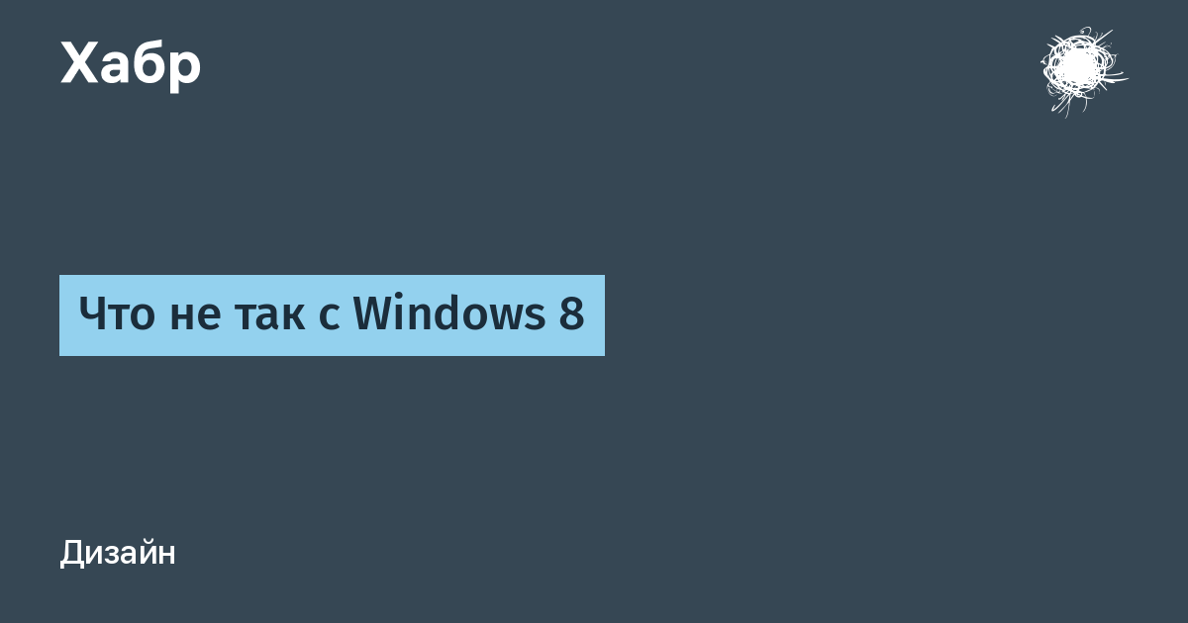Open the Дизайн category label

118,554
